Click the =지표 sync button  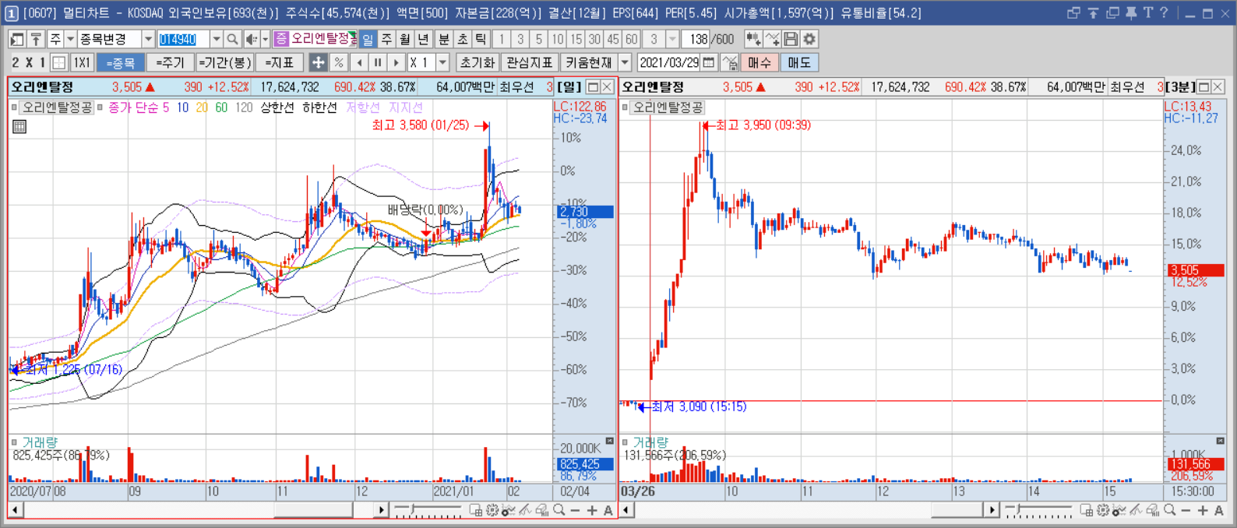[280, 62]
